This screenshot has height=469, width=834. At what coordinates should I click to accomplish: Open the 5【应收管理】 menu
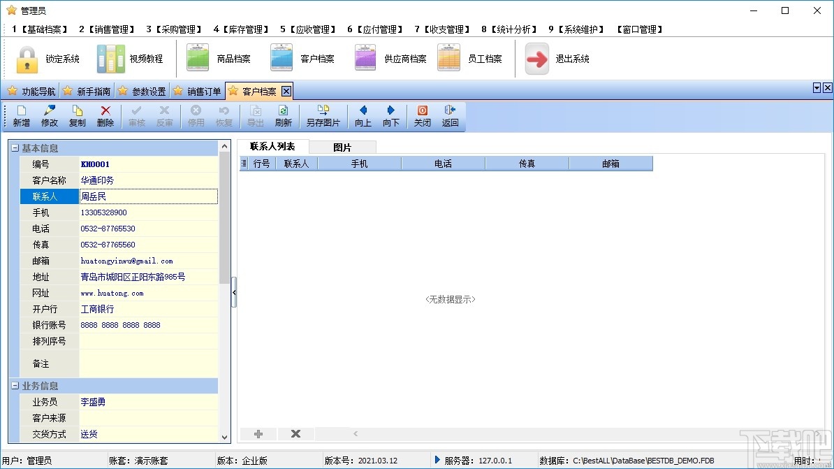click(309, 29)
